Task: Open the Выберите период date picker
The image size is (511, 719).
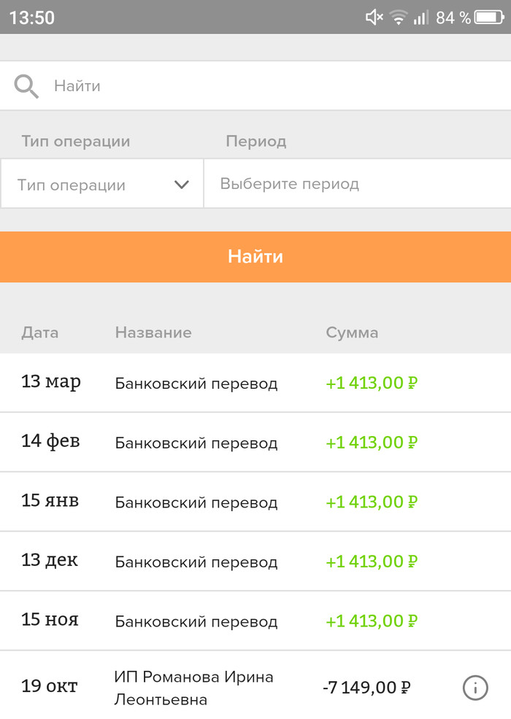Action: pos(357,184)
